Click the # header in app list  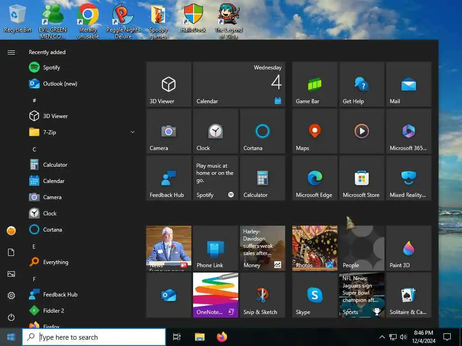coord(34,100)
